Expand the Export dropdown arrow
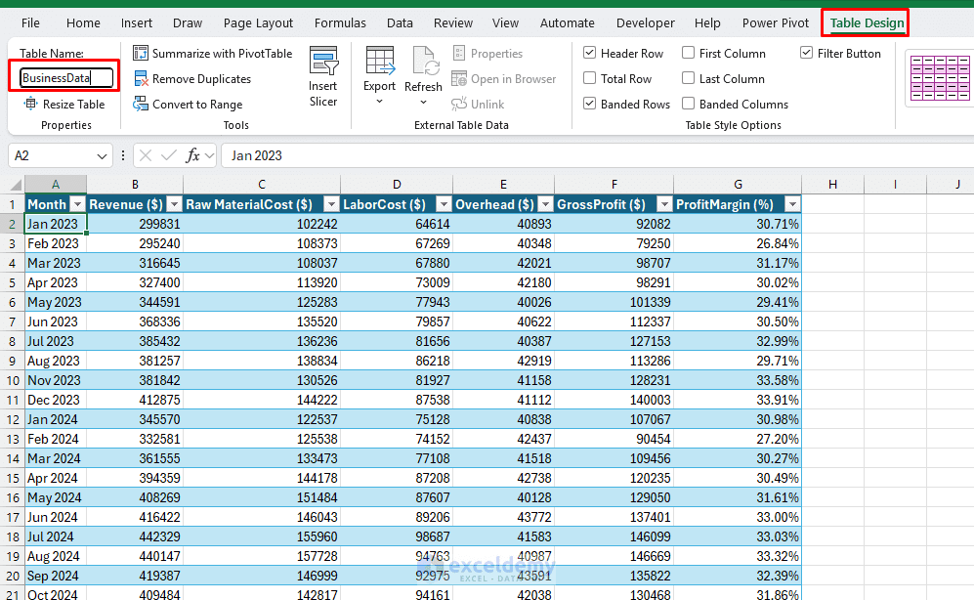The height and width of the screenshot is (600, 974). 379,102
